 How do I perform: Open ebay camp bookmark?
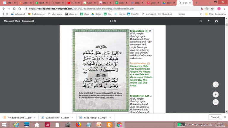coord(55,14)
